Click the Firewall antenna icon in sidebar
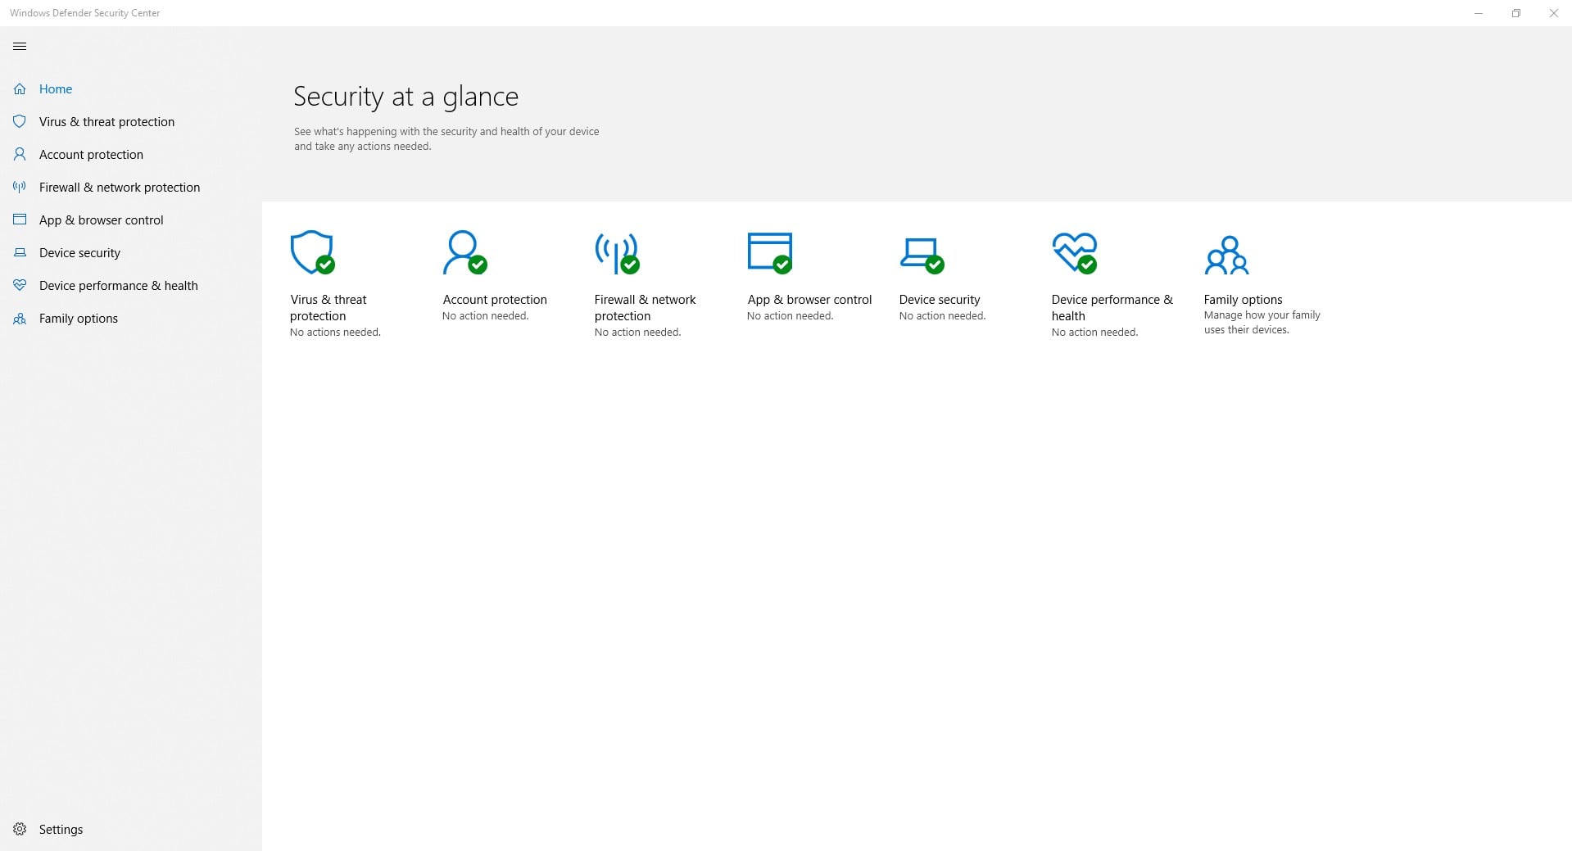Image resolution: width=1572 pixels, height=851 pixels. (x=20, y=187)
